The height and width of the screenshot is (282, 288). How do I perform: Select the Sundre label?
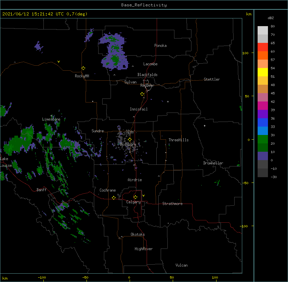98,131
